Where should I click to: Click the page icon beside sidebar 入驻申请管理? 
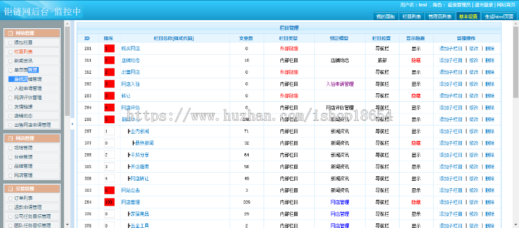[10, 89]
